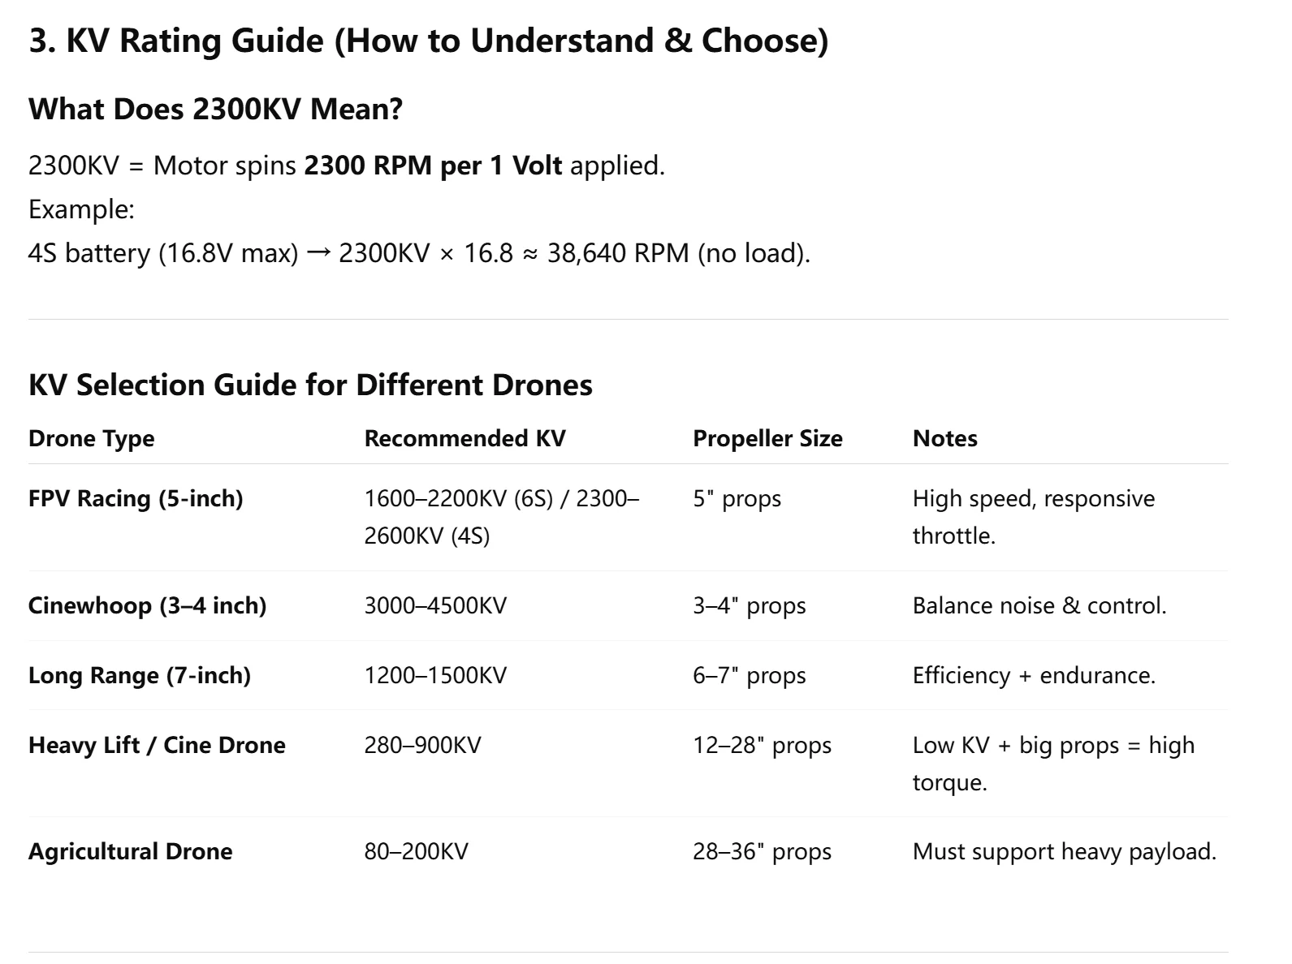
Task: Click the "280–900KV" cell
Action: [x=422, y=745]
